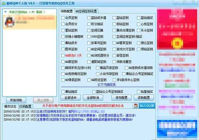199x140 pixels.
Task: Enable 会员签到 checkbox
Action: tap(63, 18)
